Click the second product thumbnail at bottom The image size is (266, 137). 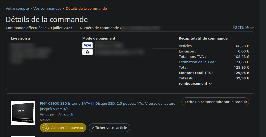tap(23, 136)
